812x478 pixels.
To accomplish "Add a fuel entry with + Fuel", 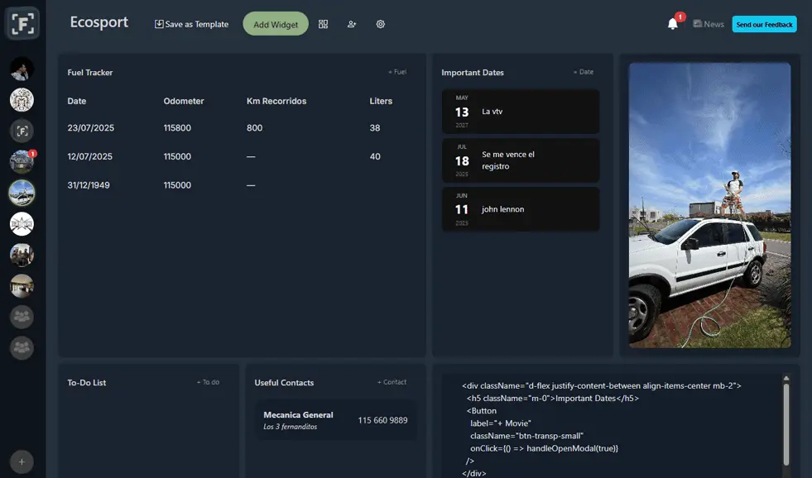I will click(397, 72).
